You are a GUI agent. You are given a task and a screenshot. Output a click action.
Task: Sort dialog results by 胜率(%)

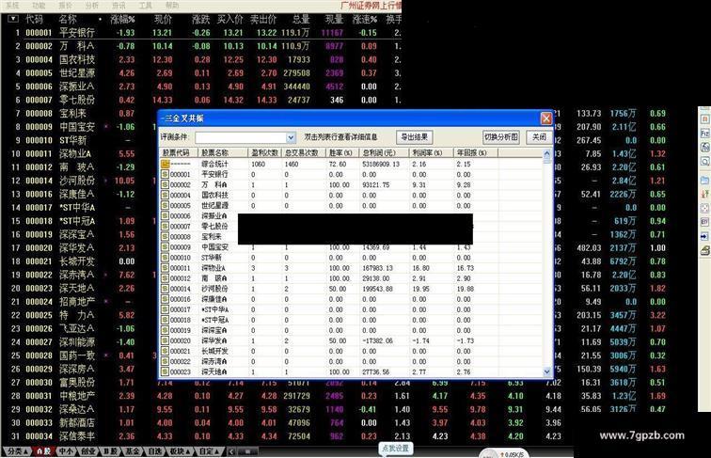click(x=341, y=152)
